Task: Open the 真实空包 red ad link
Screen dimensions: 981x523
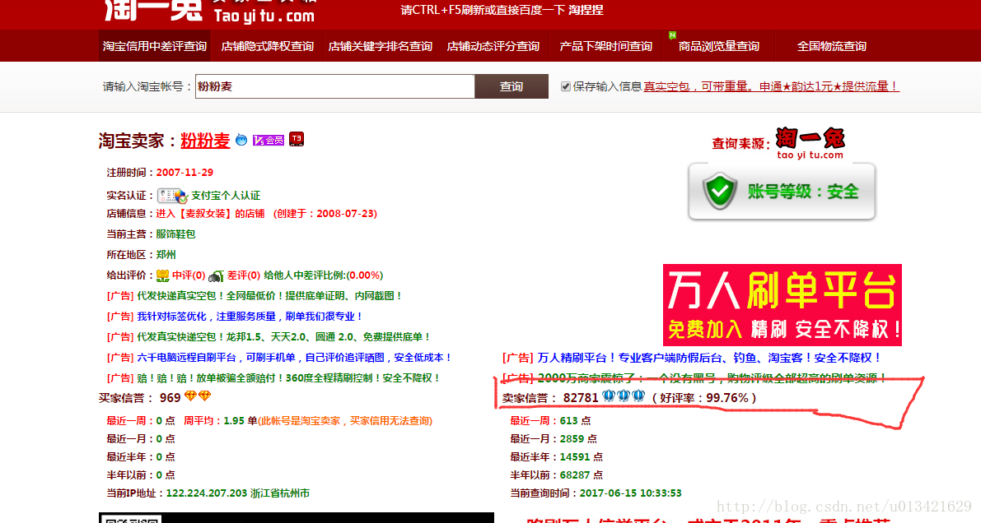Action: (x=771, y=86)
